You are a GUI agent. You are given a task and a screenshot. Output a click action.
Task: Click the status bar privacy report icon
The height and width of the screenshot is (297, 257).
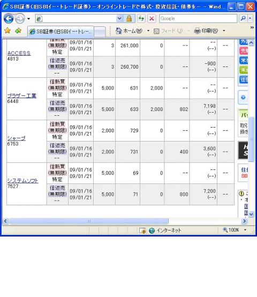click(142, 231)
